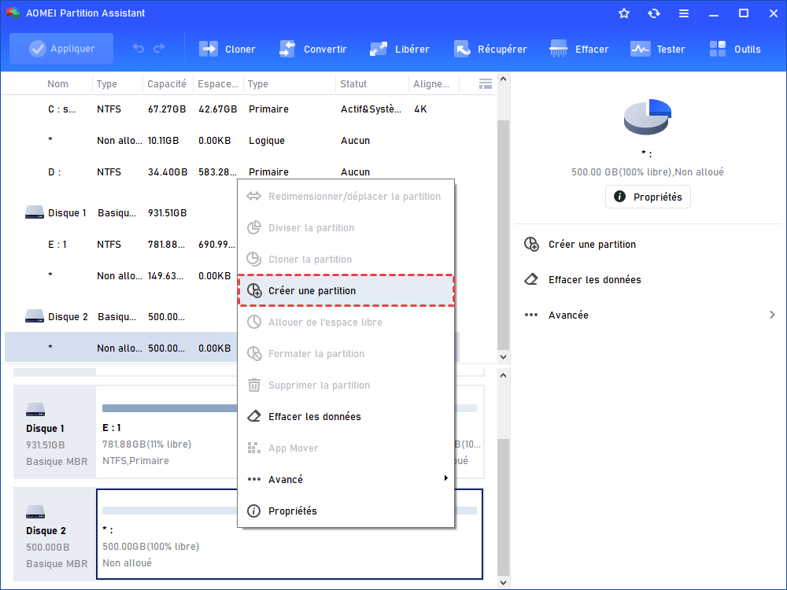Click the Statut column header
Screen dimensions: 787x590
pos(353,84)
